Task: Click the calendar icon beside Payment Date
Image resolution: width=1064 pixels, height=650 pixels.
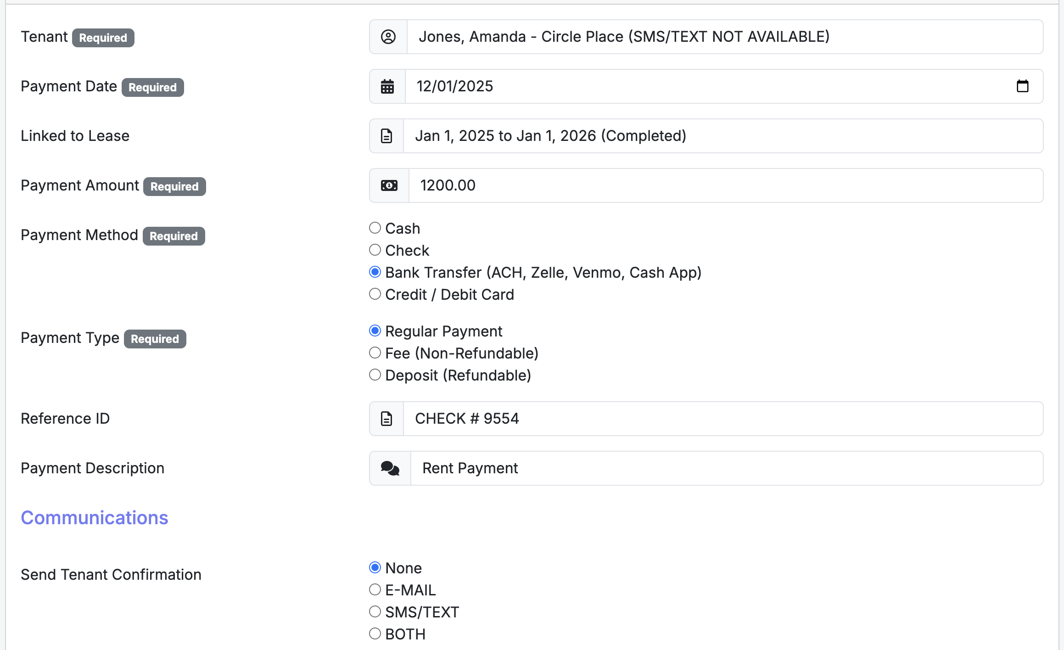Action: (x=387, y=86)
